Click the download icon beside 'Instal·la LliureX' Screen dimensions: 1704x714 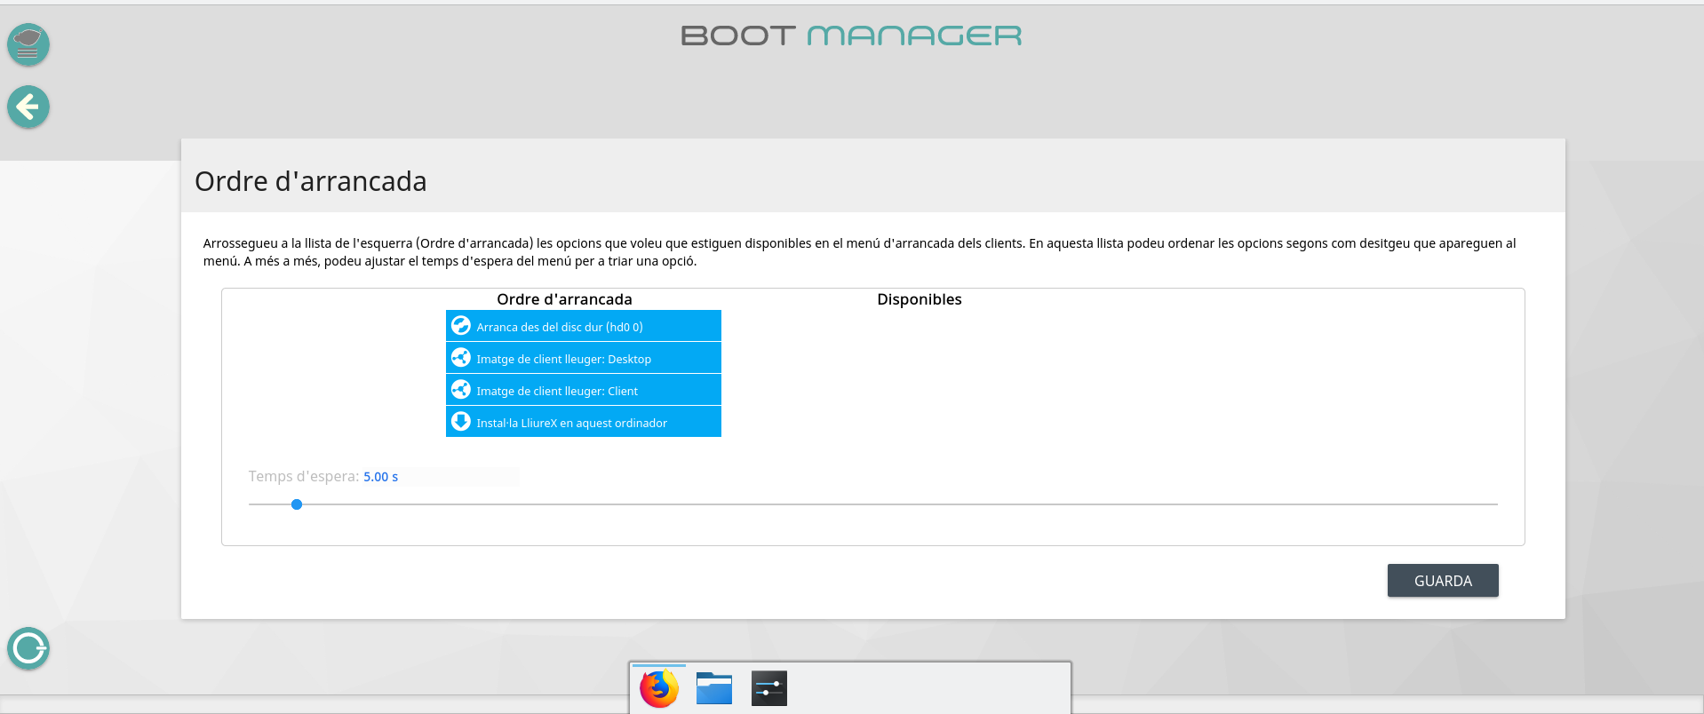tap(460, 422)
